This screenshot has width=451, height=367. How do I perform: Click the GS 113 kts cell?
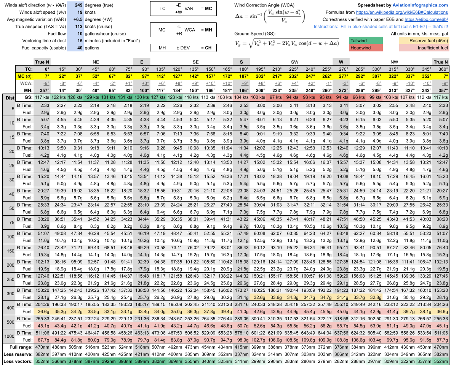click(208, 97)
